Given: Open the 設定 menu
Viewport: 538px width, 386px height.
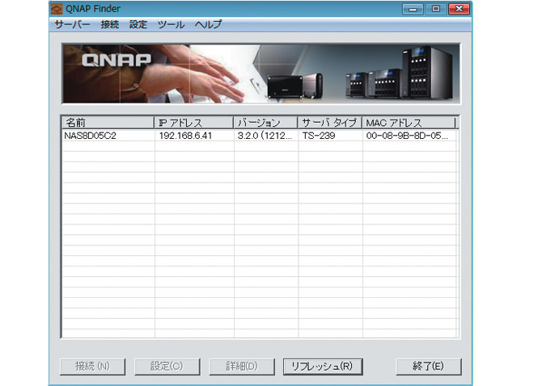Looking at the screenshot, I should point(138,25).
